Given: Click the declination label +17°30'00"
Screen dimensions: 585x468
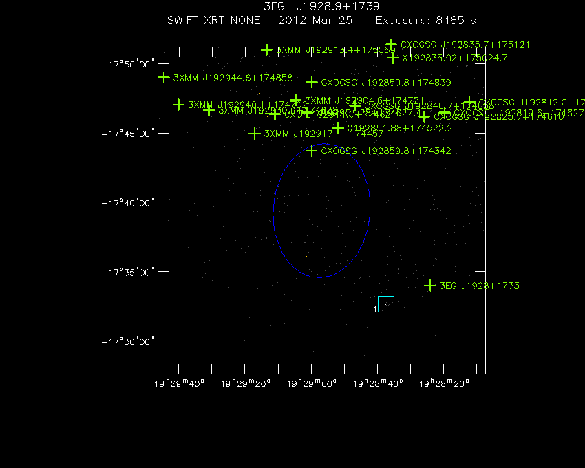Looking at the screenshot, I should click(128, 342).
